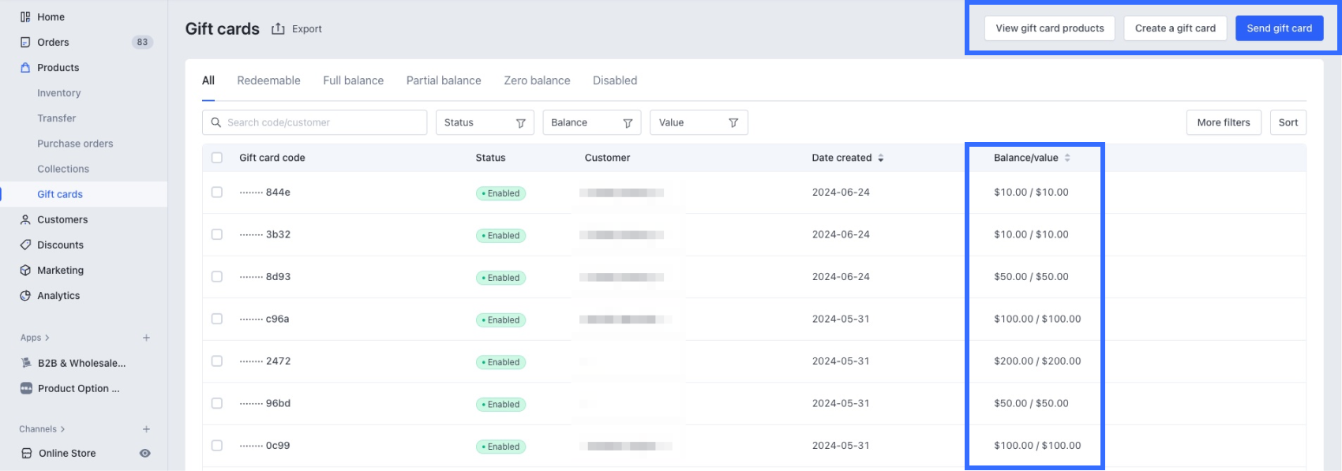Click the Send gift card button

coord(1279,28)
